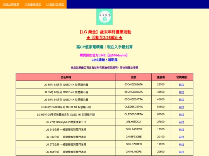This screenshot has width=209, height=156.
Task: Click the 品名規格 column header
Action: click(x=66, y=77)
